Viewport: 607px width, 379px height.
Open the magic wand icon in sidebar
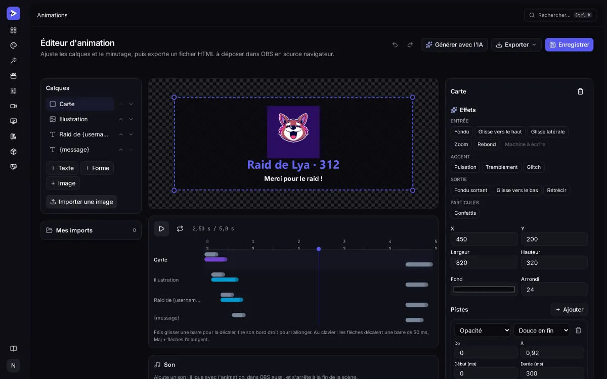[x=13, y=61]
